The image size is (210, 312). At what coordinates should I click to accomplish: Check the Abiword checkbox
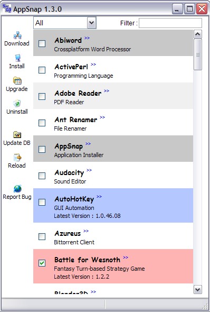pos(42,43)
